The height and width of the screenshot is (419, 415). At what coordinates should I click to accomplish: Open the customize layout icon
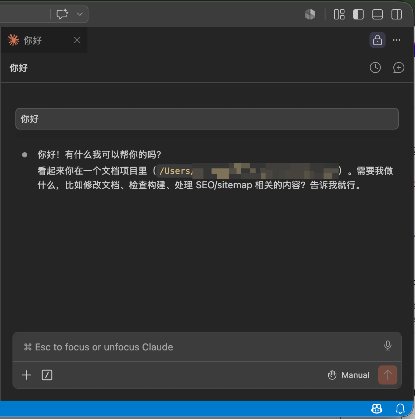[x=339, y=14]
